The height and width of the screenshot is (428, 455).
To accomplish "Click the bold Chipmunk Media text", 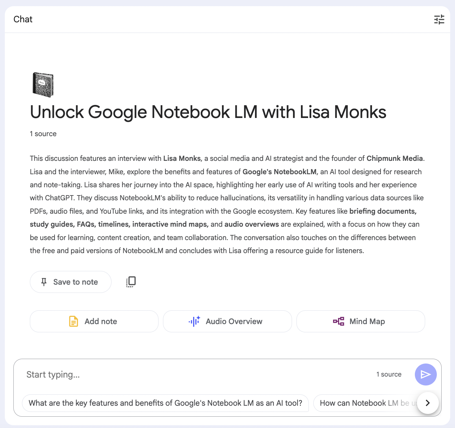I will pyautogui.click(x=395, y=158).
